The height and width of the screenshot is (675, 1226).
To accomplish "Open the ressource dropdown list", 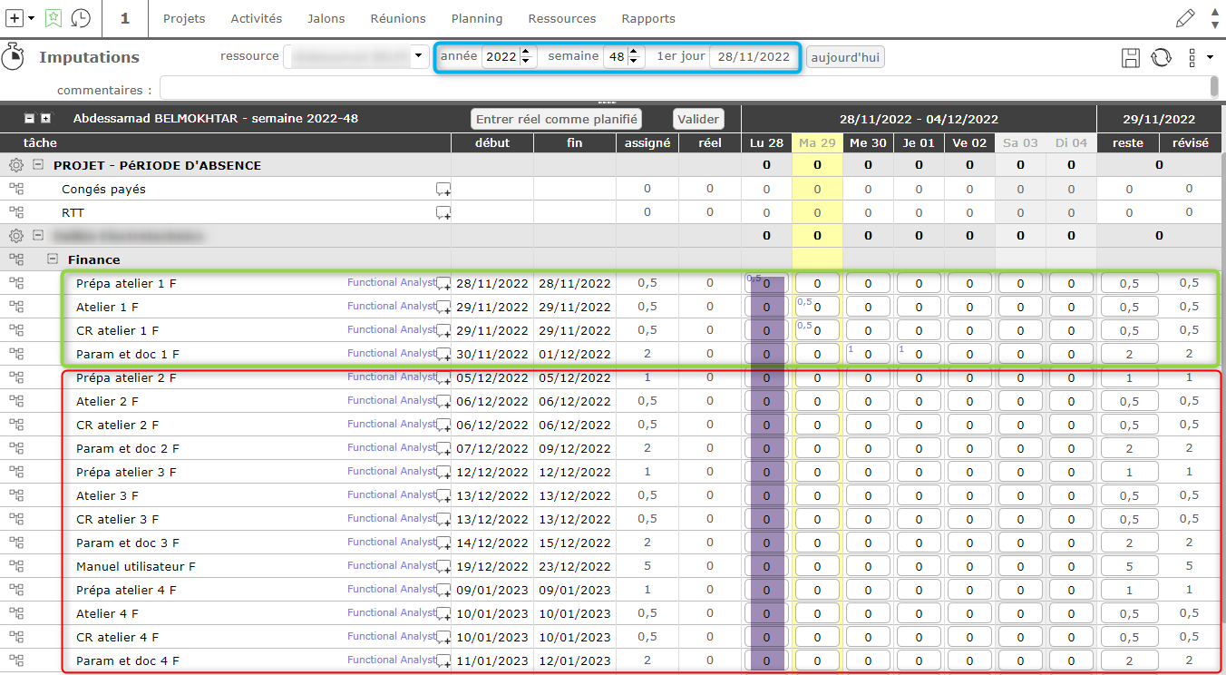I will pos(418,56).
